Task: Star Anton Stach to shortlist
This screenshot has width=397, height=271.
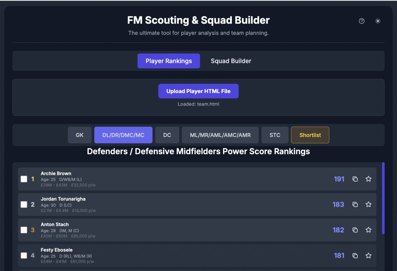Action: 368,230
